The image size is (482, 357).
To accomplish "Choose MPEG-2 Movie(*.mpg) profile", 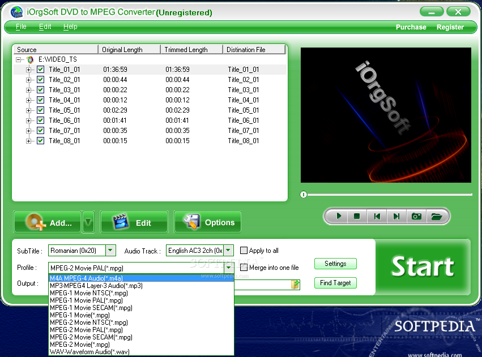I will [x=142, y=345].
